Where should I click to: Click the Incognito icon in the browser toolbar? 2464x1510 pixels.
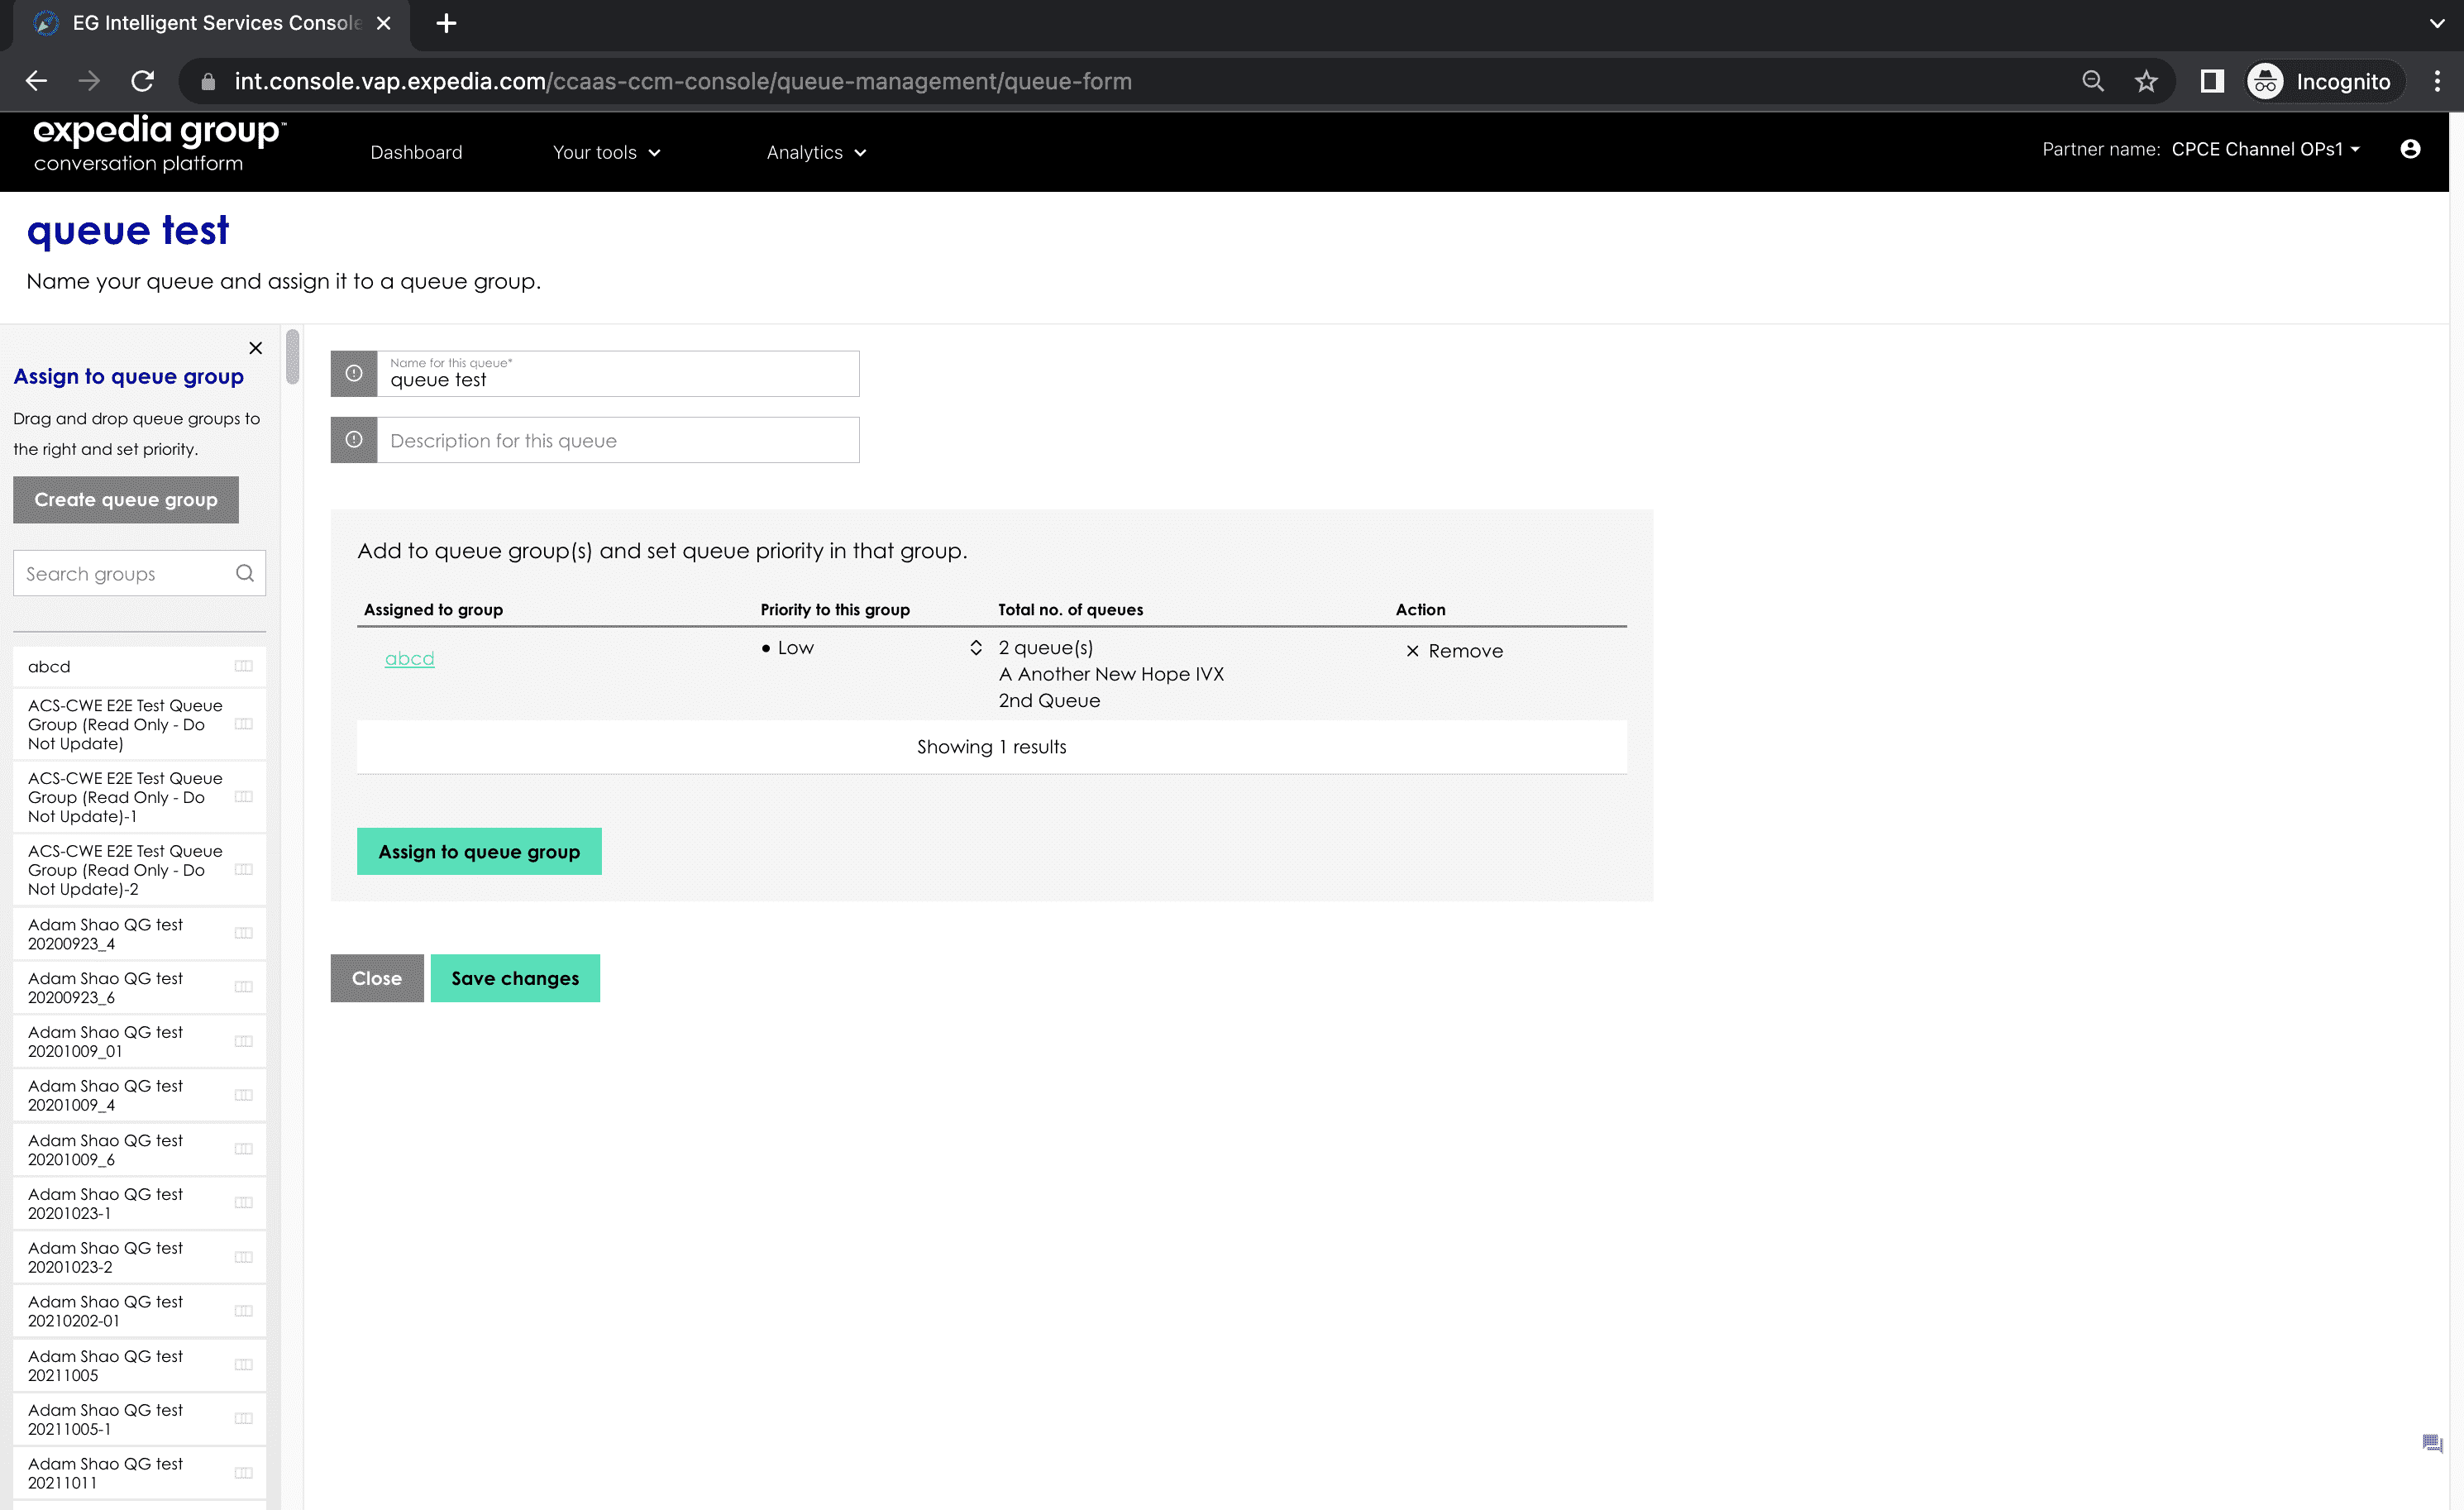point(2266,81)
